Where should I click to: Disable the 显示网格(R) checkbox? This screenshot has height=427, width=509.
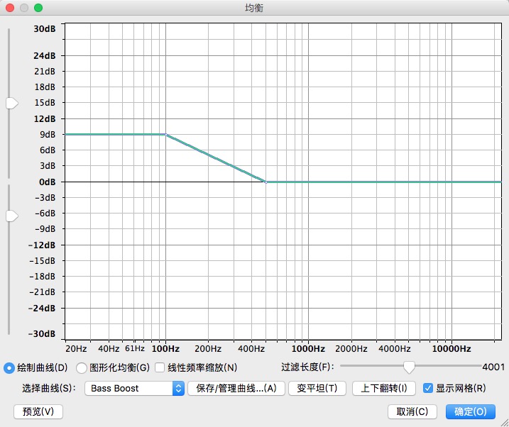pos(427,388)
